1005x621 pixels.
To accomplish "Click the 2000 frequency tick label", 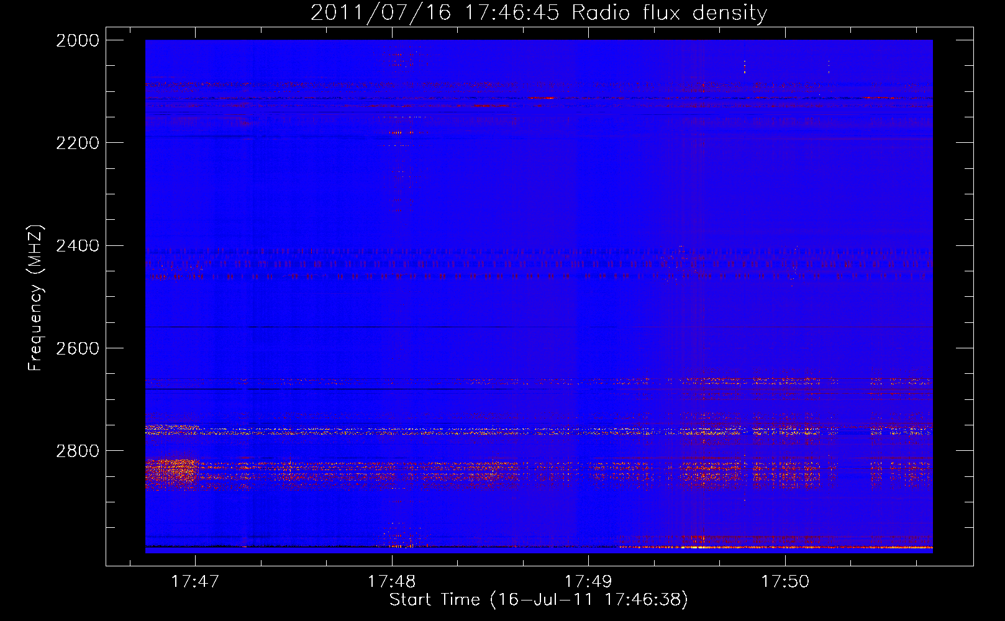I will pos(78,40).
